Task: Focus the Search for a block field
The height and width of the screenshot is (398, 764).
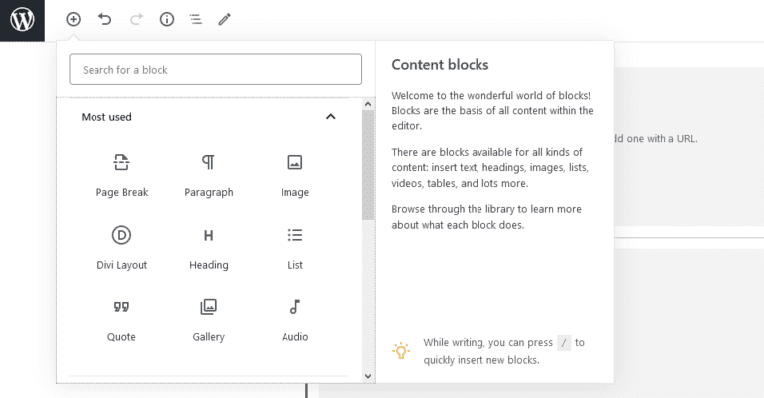Action: tap(215, 70)
